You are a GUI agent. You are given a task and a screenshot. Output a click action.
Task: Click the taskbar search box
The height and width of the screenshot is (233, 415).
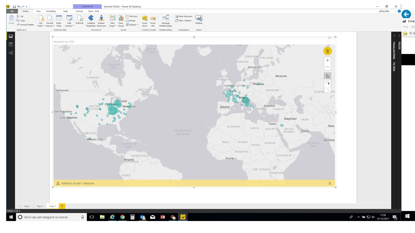(x=51, y=217)
